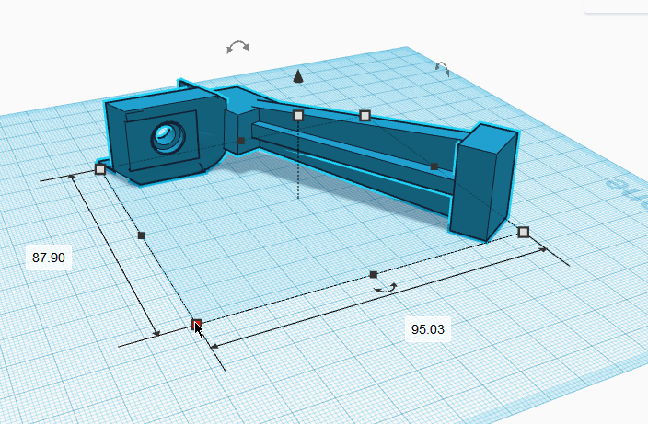Click the white corner handle beside the camera box
The image size is (648, 424).
point(100,169)
